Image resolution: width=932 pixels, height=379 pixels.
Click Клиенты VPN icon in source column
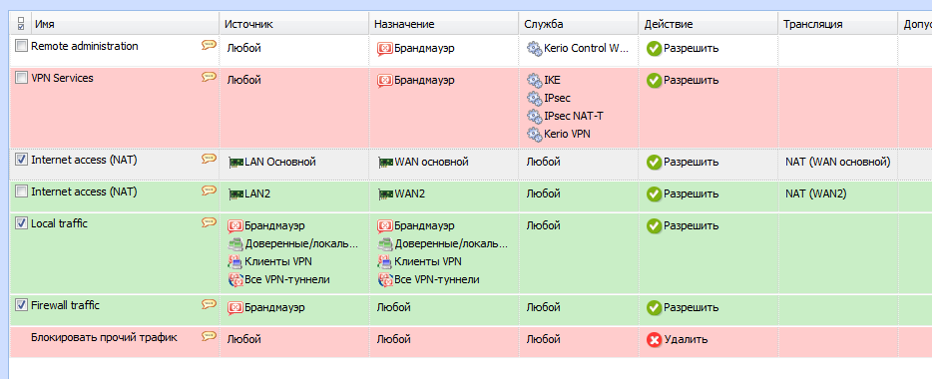pos(235,261)
